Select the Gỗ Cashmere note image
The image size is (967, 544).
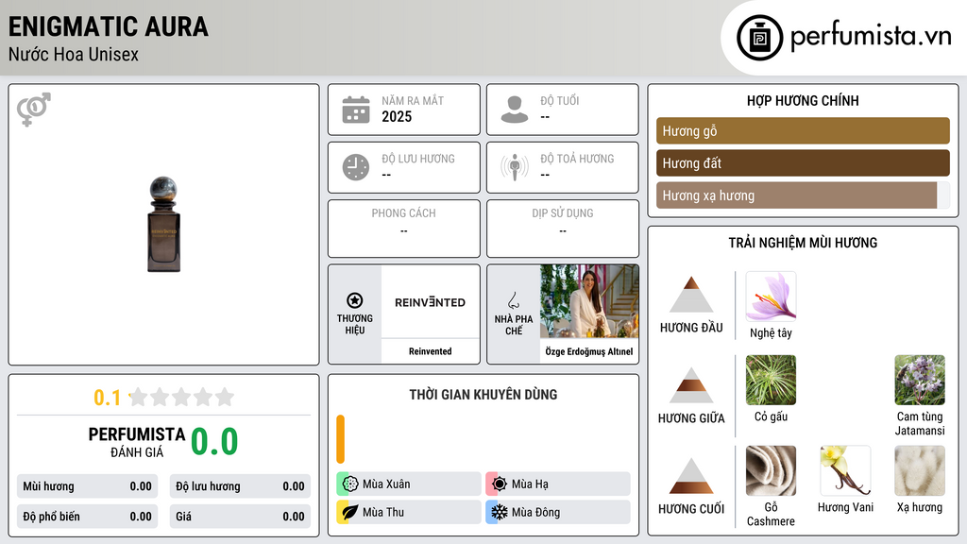[x=771, y=470]
